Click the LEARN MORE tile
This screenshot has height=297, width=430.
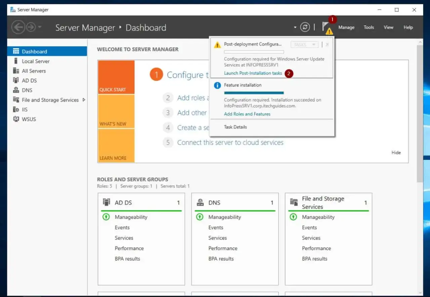[116, 146]
